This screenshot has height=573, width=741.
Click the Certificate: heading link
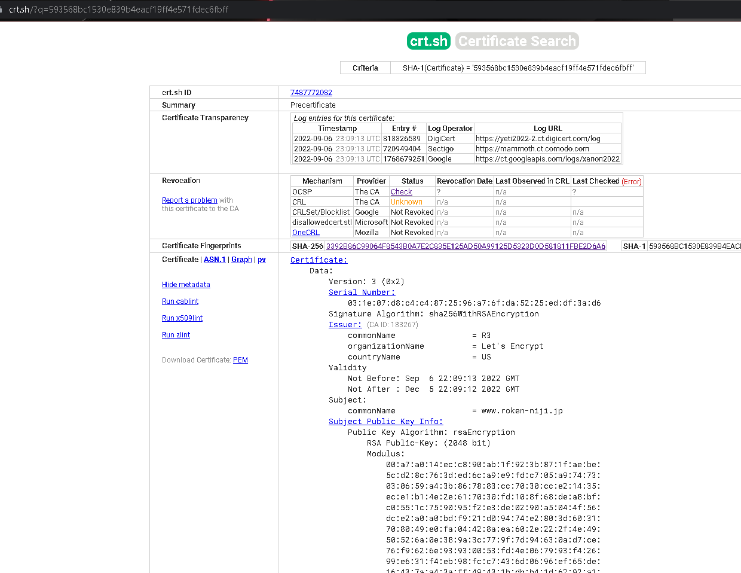319,260
